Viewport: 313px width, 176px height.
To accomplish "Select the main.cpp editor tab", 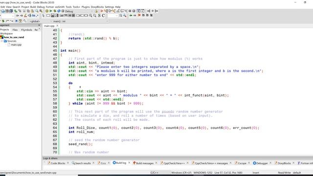I will (x=49, y=26).
